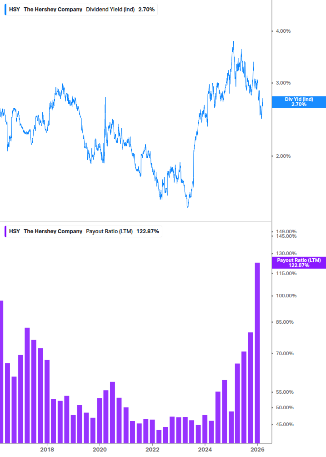The height and width of the screenshot is (457, 326).
Task: Click the 2024 time axis label
Action: point(205,450)
